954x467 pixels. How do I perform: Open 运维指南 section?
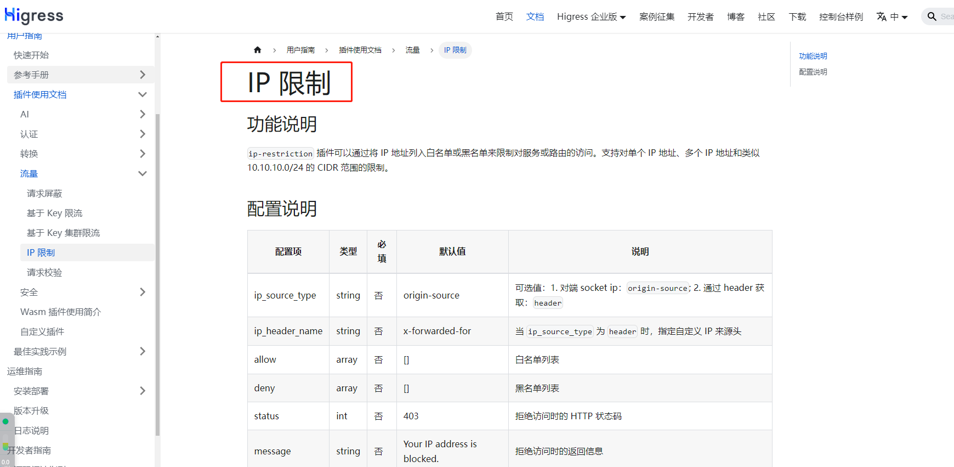pyautogui.click(x=25, y=371)
